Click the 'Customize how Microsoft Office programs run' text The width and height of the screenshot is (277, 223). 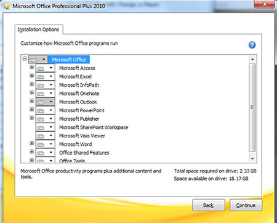tap(69, 43)
